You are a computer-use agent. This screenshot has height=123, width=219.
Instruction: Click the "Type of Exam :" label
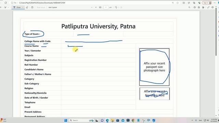[32, 34]
